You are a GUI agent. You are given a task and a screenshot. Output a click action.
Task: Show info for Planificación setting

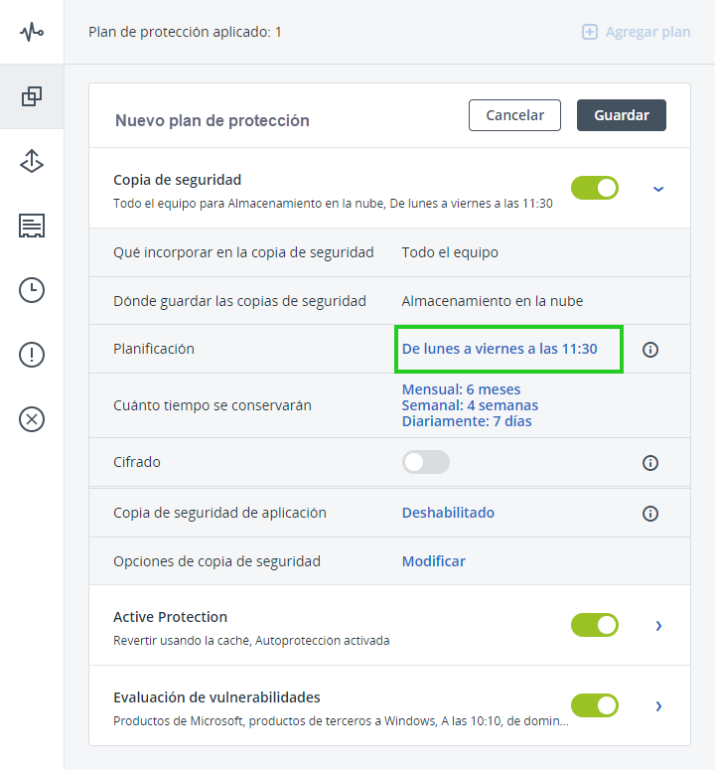point(650,350)
